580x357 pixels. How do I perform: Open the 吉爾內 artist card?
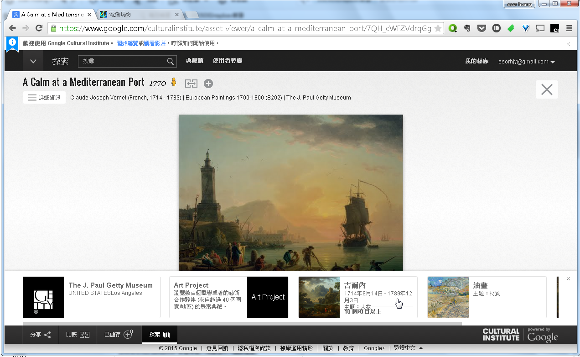358,297
